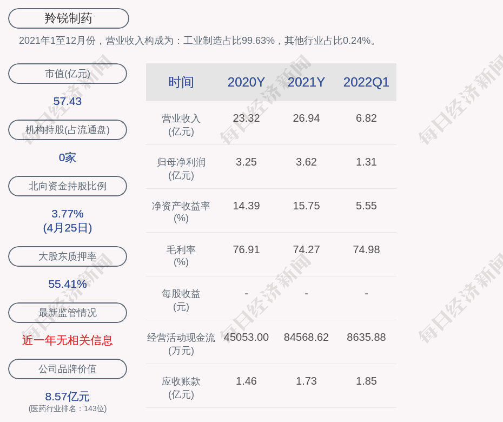Select the 2021Y column header
Screen dimensions: 503x422
[x=306, y=82]
